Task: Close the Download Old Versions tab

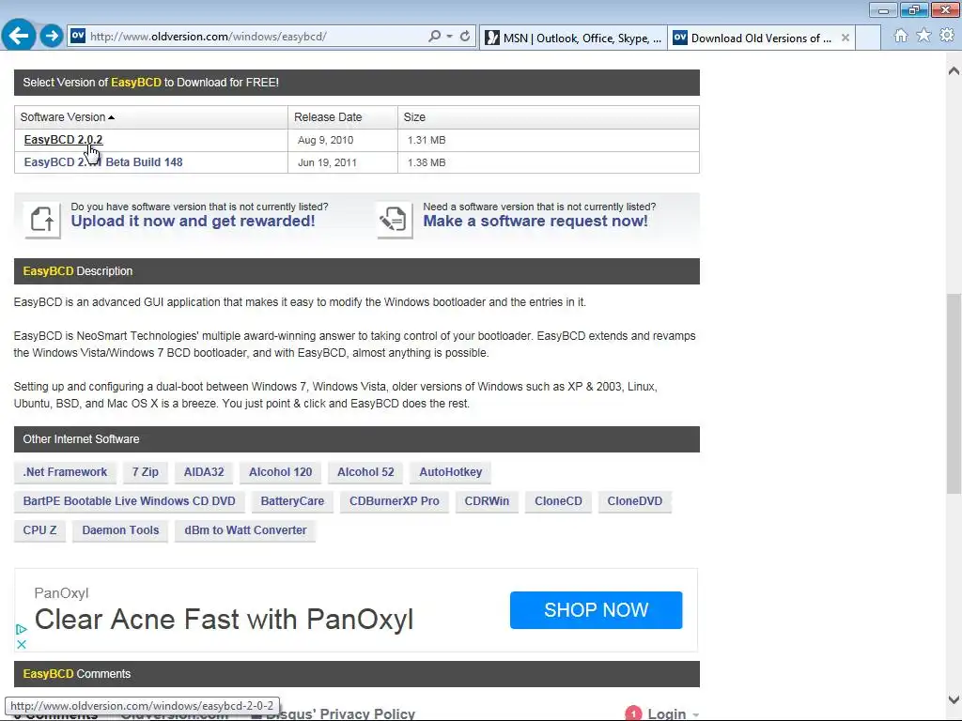Action: click(x=846, y=38)
